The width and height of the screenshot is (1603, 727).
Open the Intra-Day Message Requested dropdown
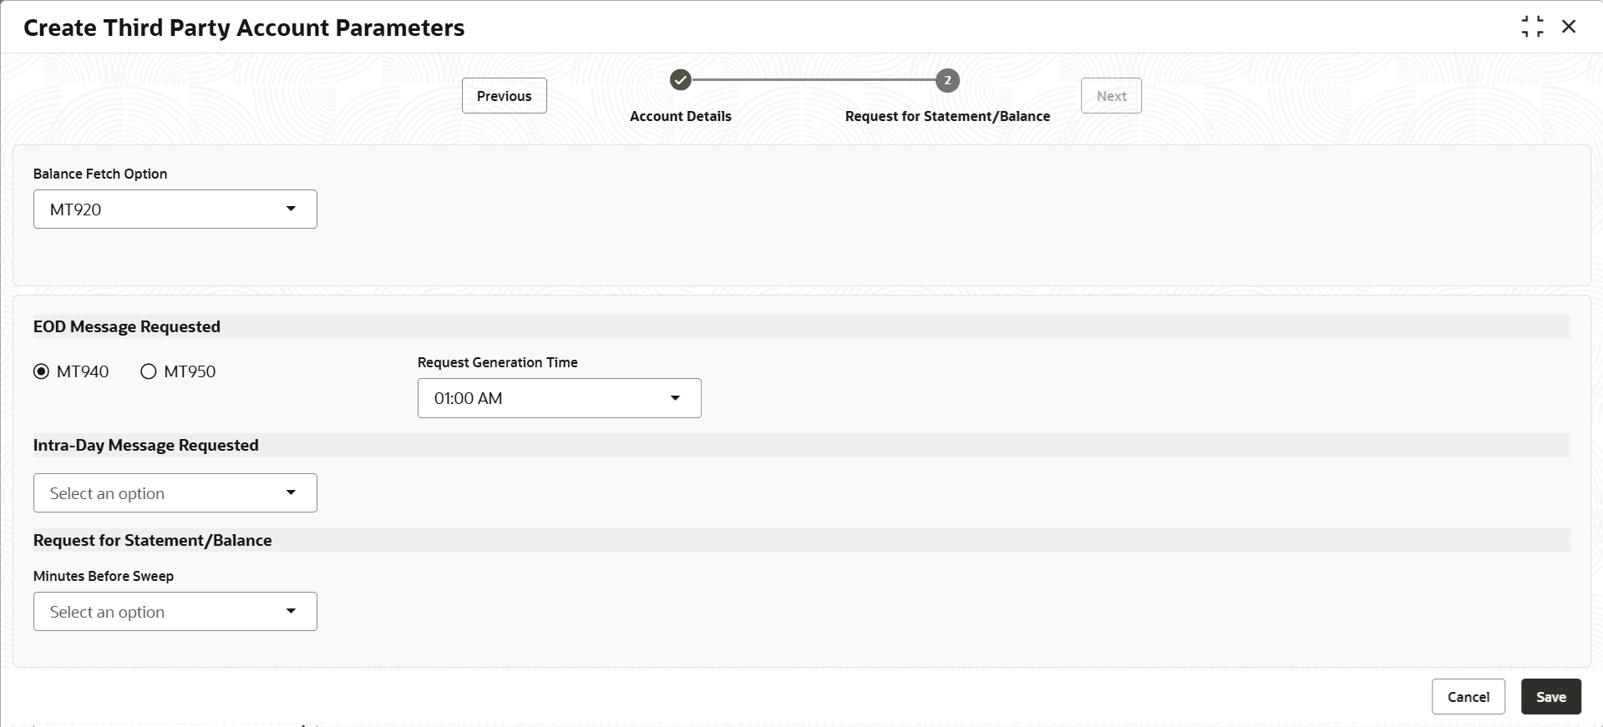pyautogui.click(x=175, y=492)
